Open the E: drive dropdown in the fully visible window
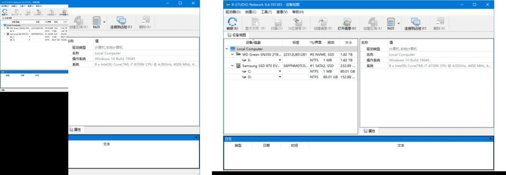The height and width of the screenshot is (175, 506). (x=280, y=60)
